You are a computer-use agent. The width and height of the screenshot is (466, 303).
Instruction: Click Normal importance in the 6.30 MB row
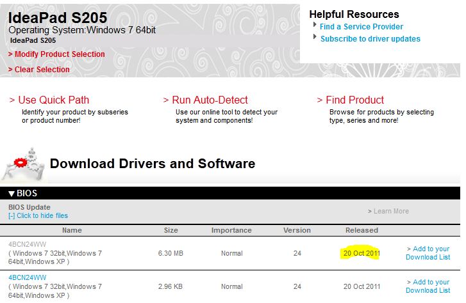tap(232, 253)
